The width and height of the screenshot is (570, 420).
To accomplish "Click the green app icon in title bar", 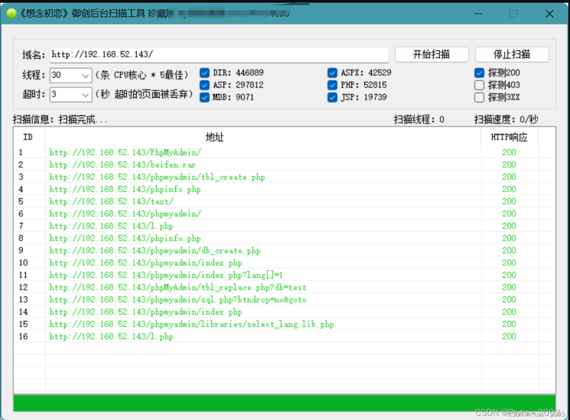I will pyautogui.click(x=12, y=13).
